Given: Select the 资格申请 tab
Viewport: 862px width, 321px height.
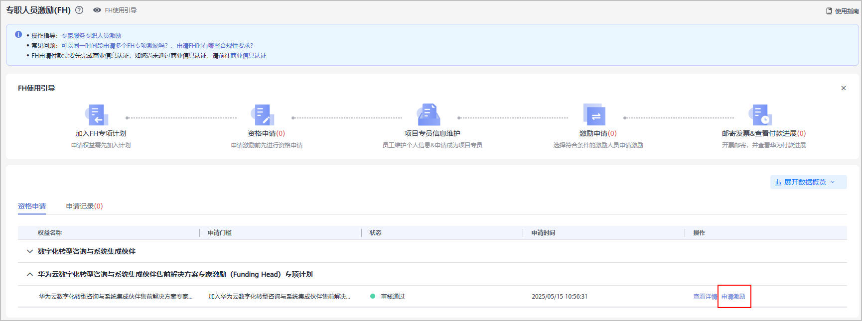Looking at the screenshot, I should 32,206.
